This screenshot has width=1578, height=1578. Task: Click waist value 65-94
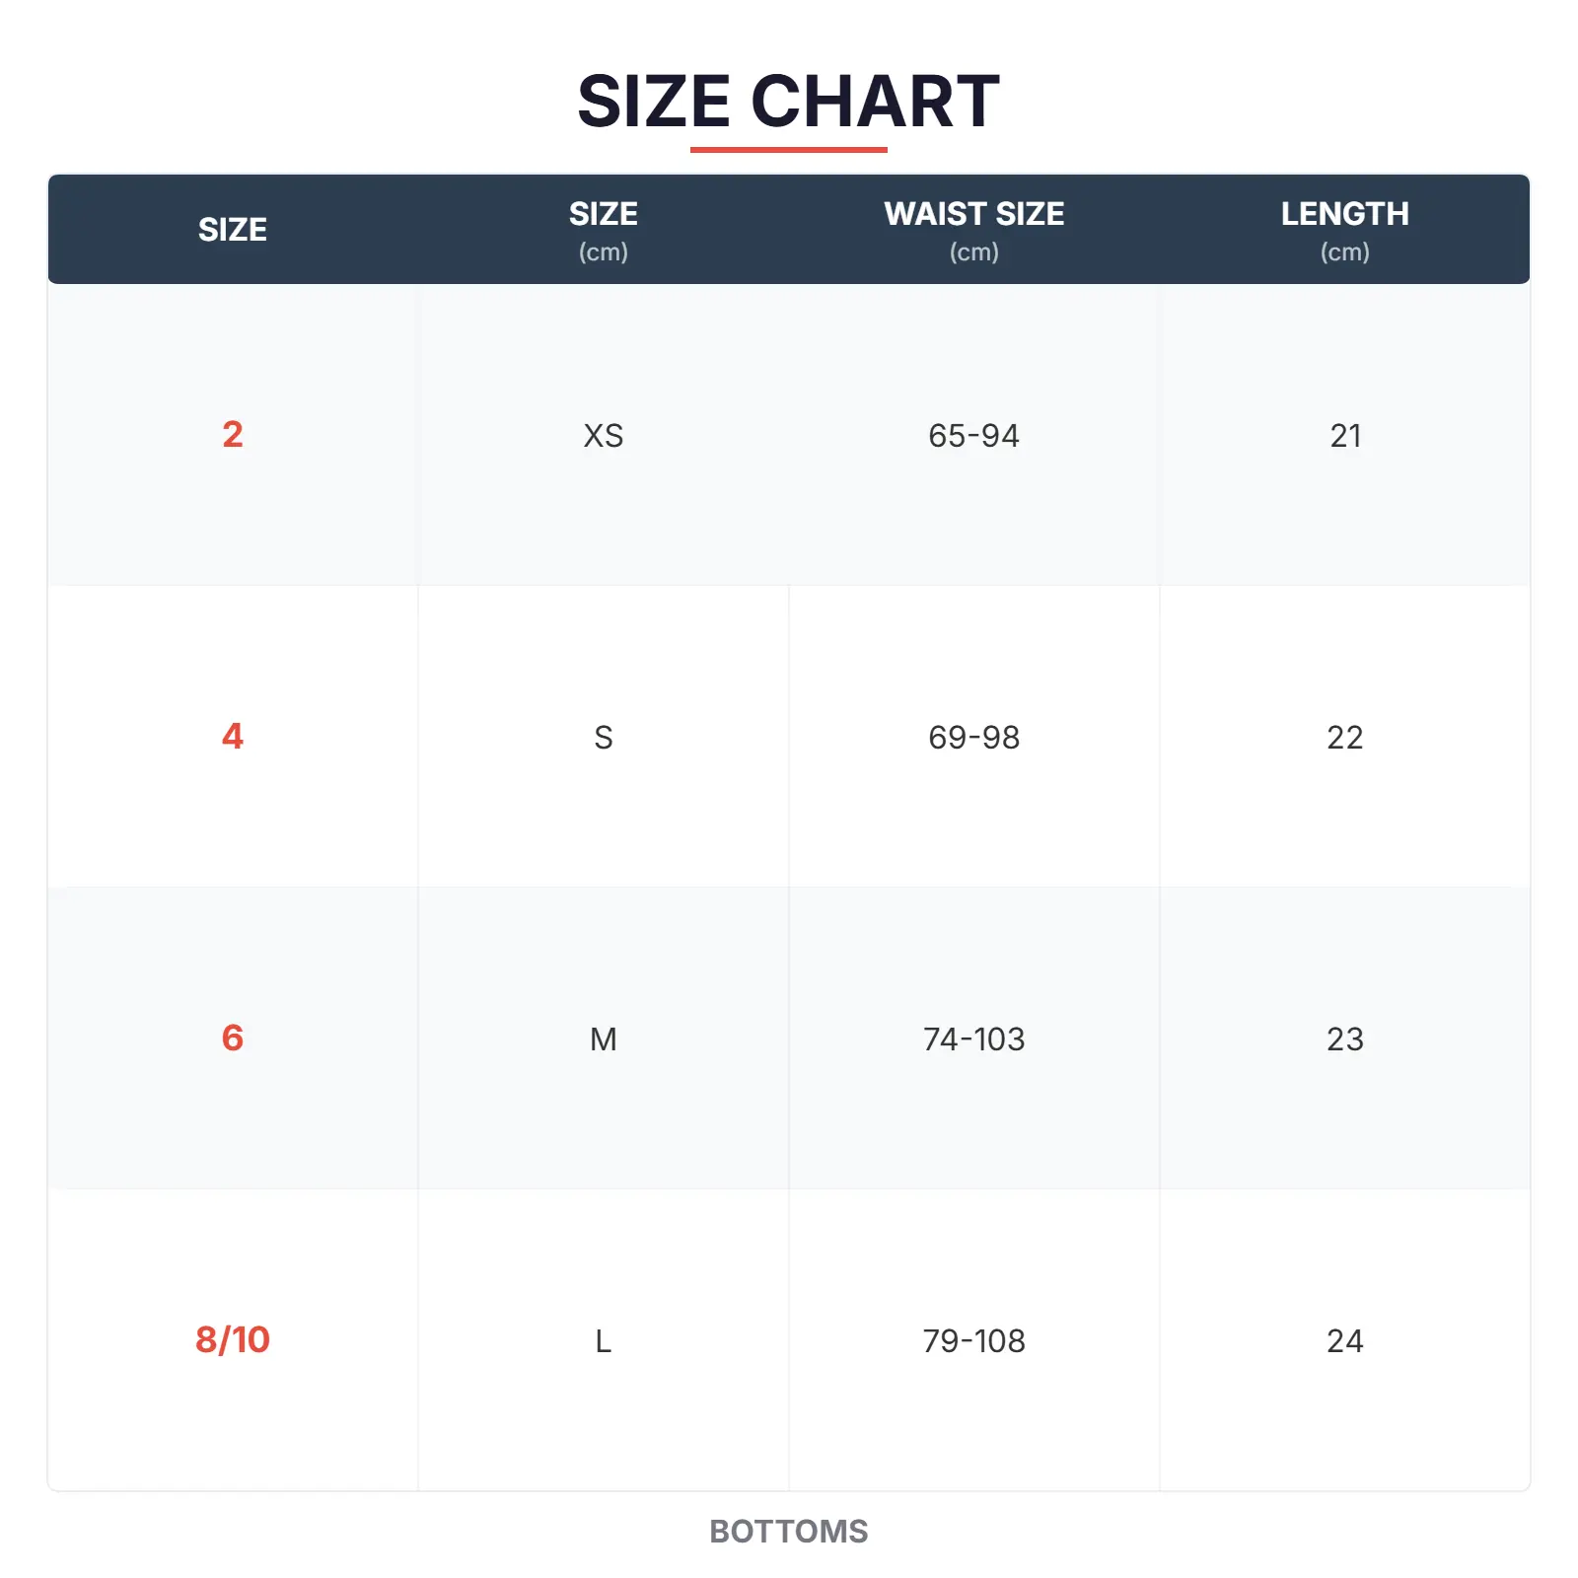(x=973, y=436)
